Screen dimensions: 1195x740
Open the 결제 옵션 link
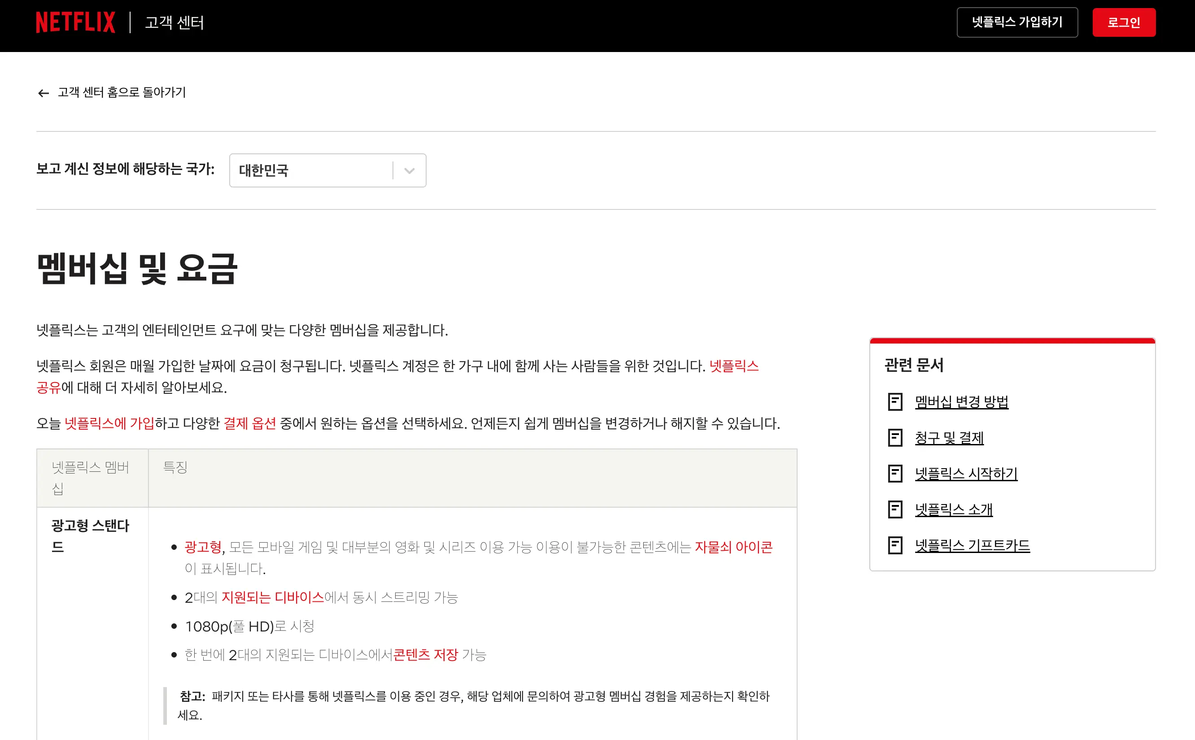coord(249,423)
